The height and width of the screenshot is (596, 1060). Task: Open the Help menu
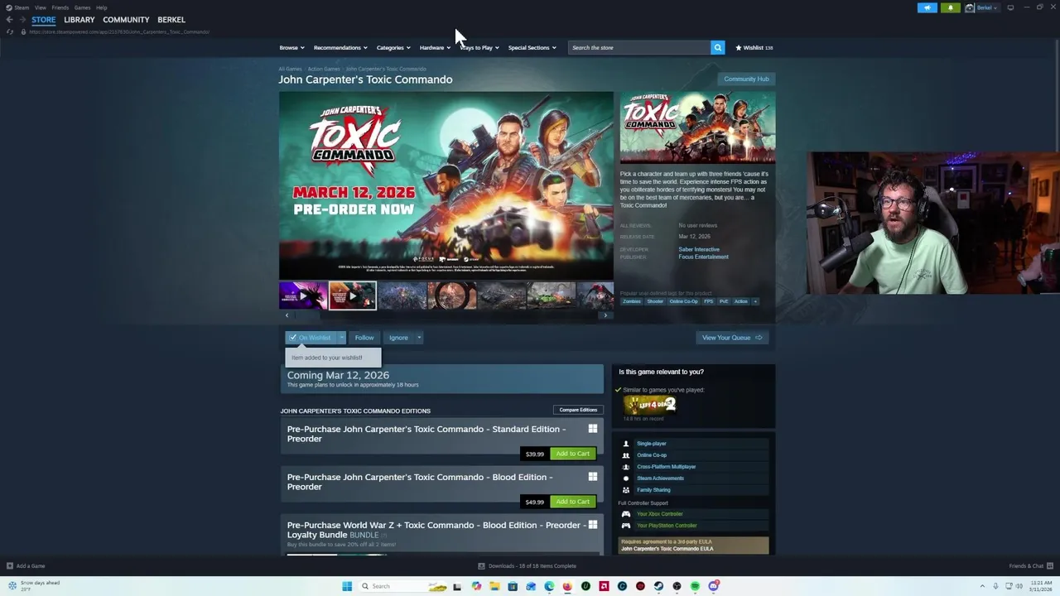(x=101, y=7)
